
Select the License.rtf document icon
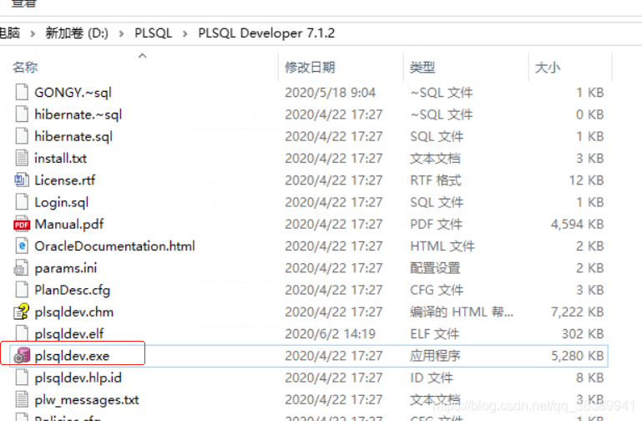click(x=22, y=180)
